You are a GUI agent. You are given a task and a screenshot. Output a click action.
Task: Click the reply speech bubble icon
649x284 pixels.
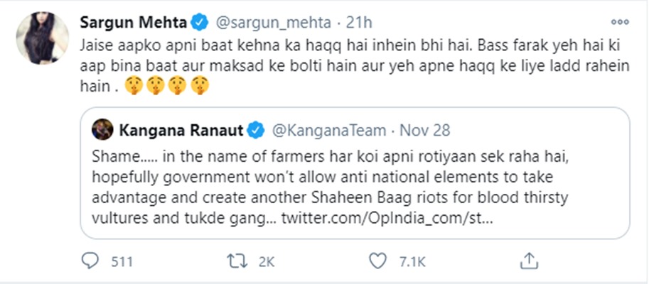pyautogui.click(x=92, y=262)
